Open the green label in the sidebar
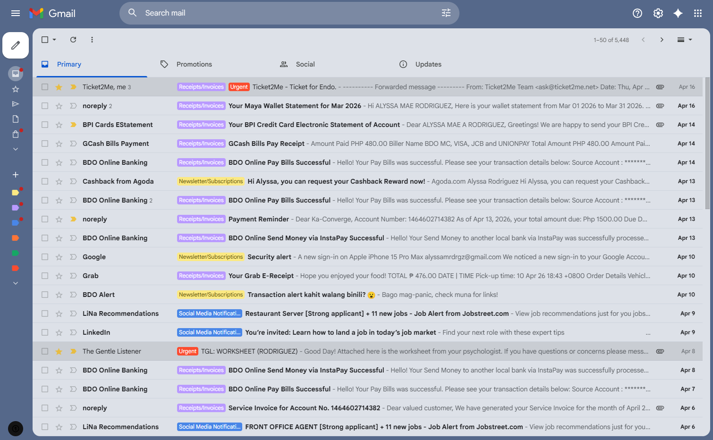Viewport: 713px width, 440px height. [15, 253]
